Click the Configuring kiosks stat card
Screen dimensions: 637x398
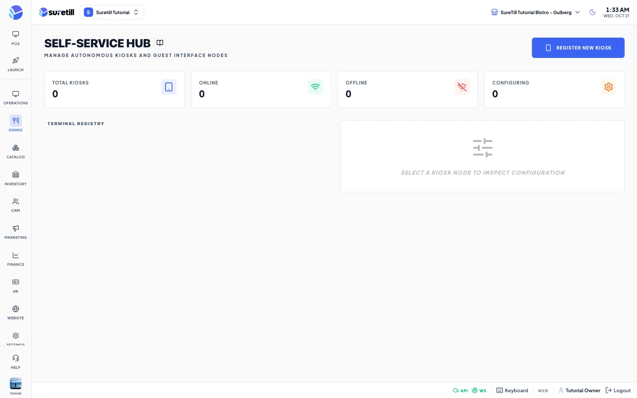pyautogui.click(x=554, y=89)
